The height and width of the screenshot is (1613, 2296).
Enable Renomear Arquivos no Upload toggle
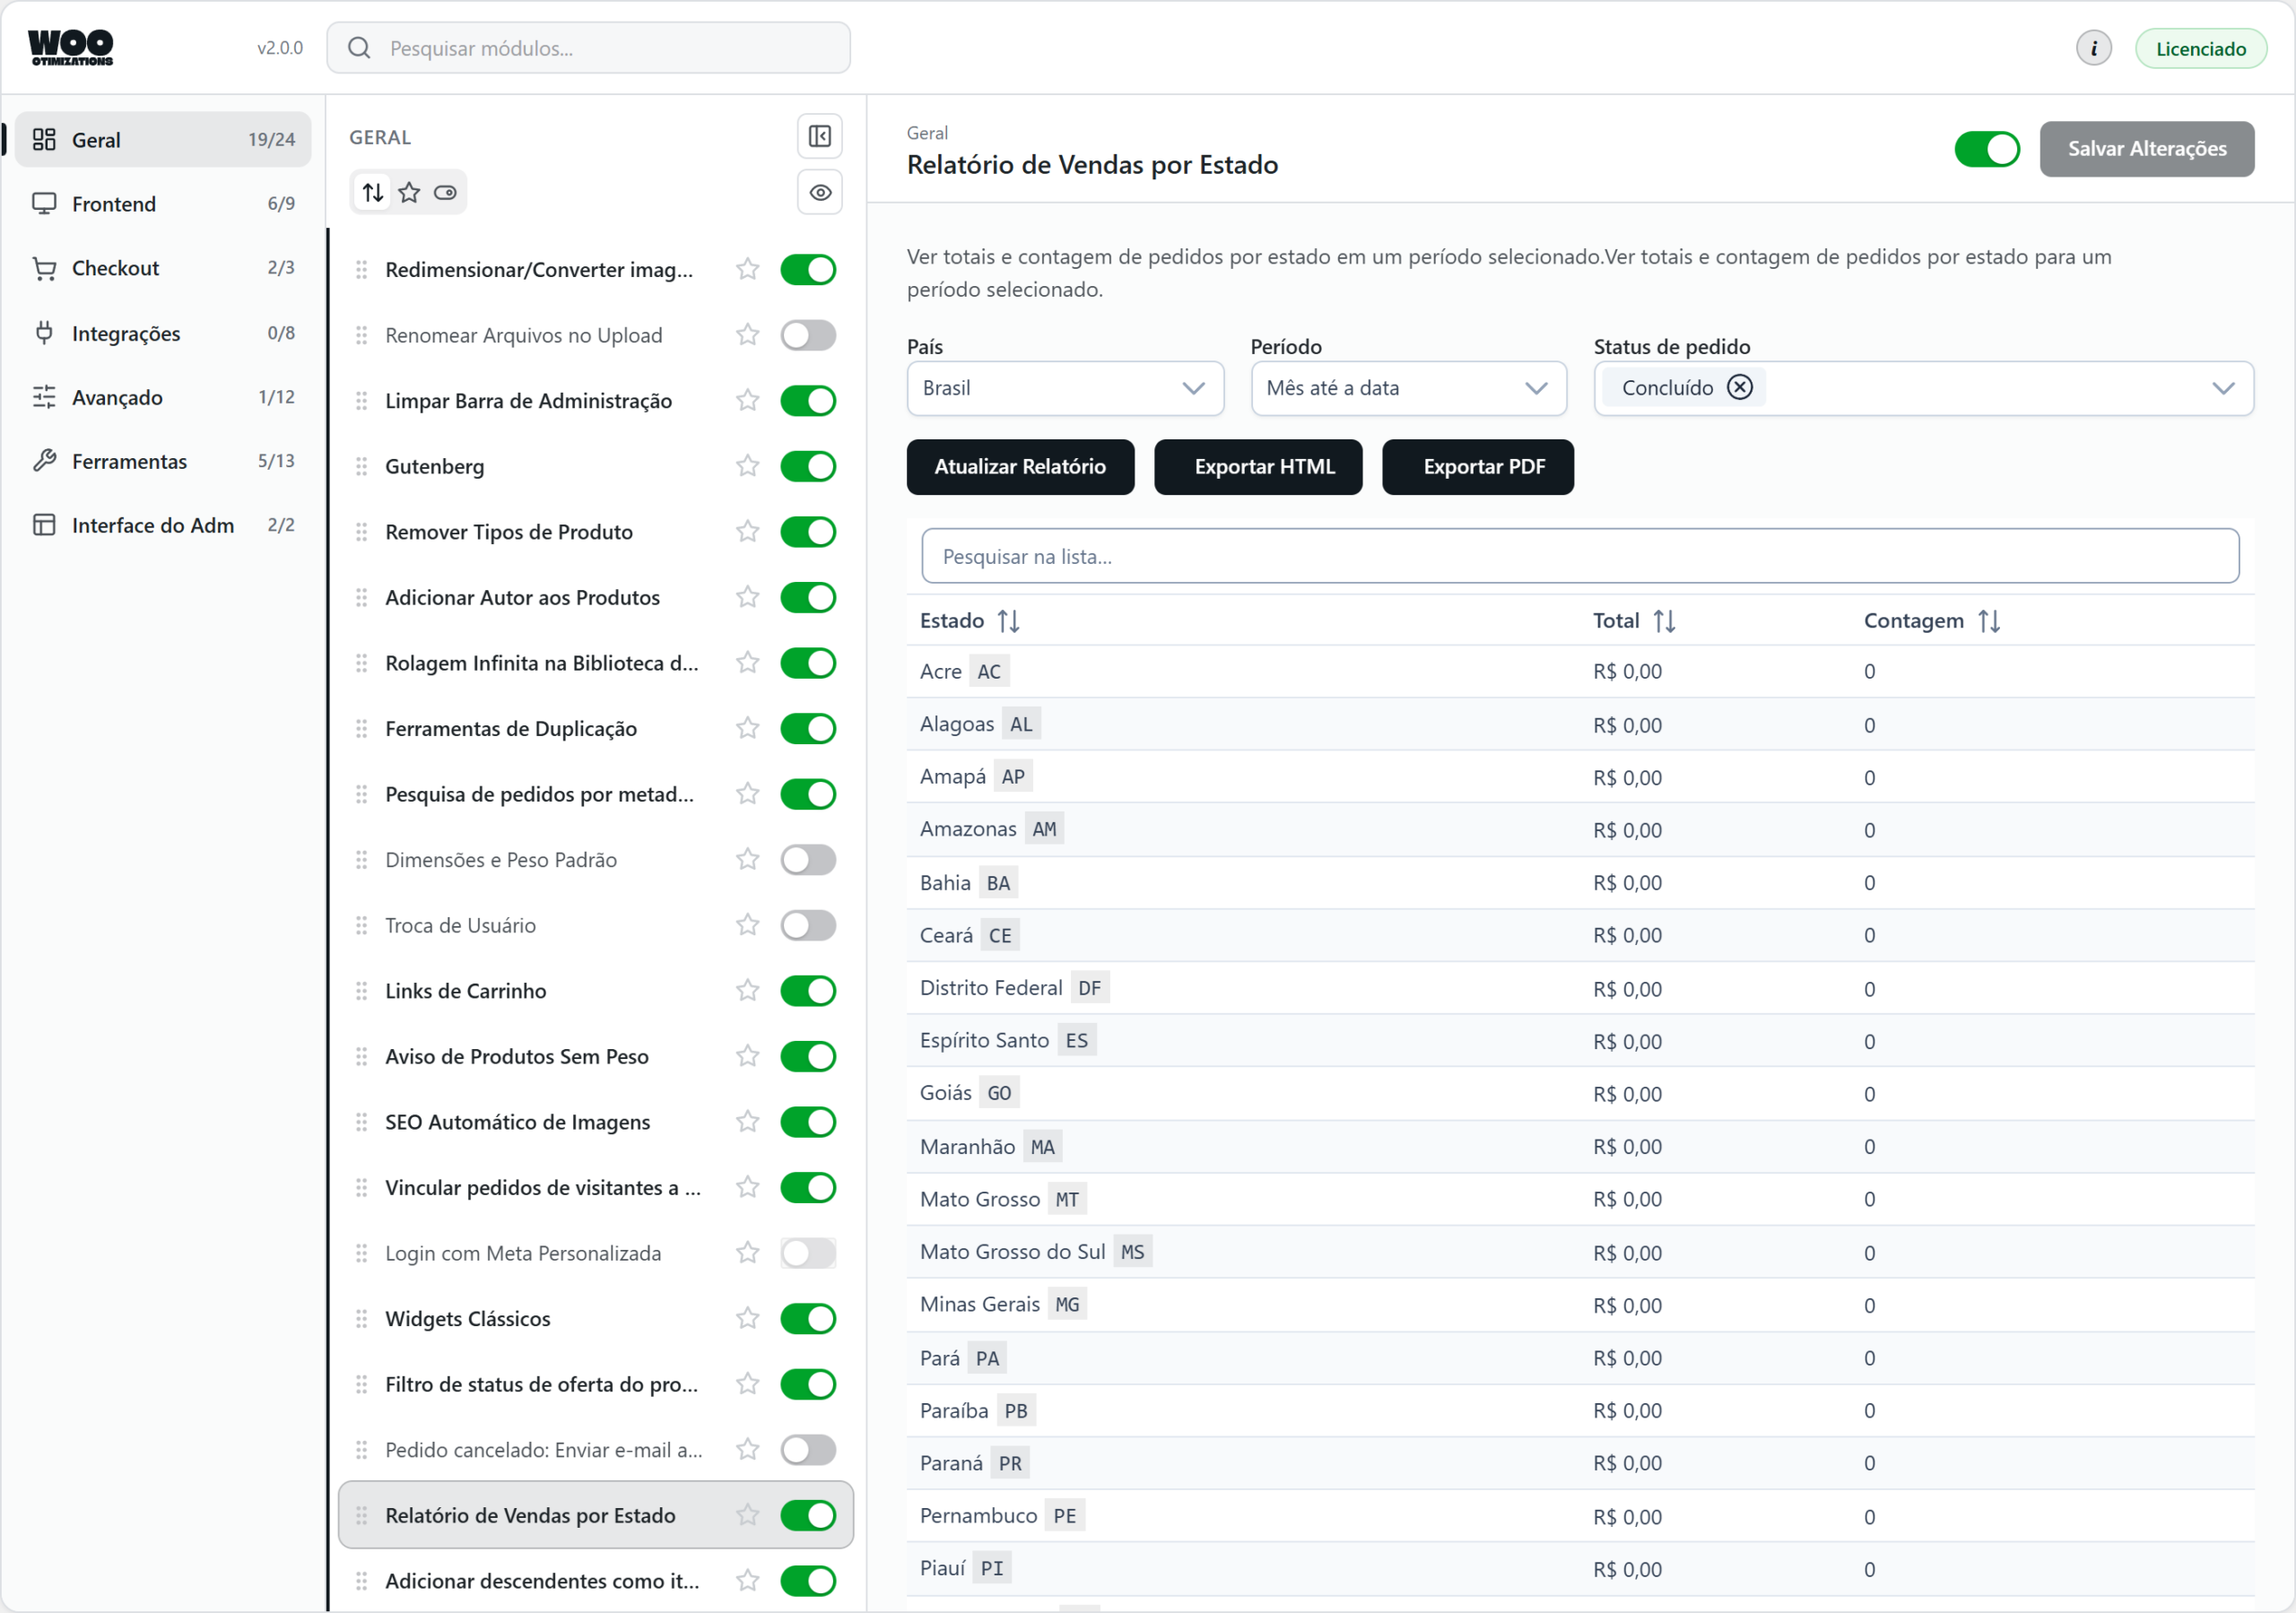[x=808, y=335]
